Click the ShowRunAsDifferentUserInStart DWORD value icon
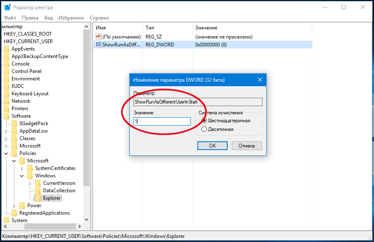 point(98,45)
